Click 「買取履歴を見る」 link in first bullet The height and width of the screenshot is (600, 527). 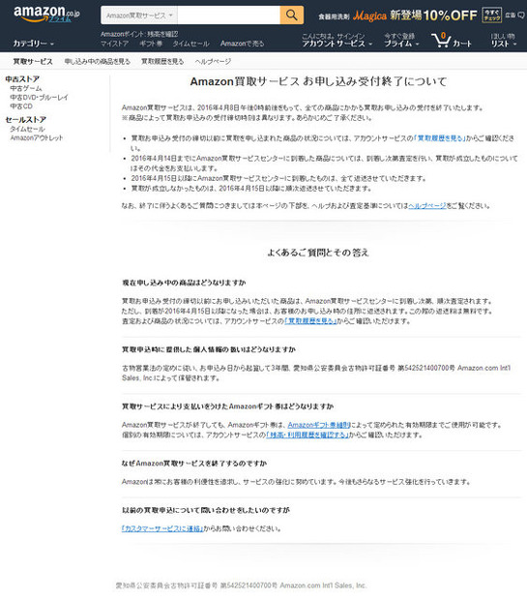point(440,138)
